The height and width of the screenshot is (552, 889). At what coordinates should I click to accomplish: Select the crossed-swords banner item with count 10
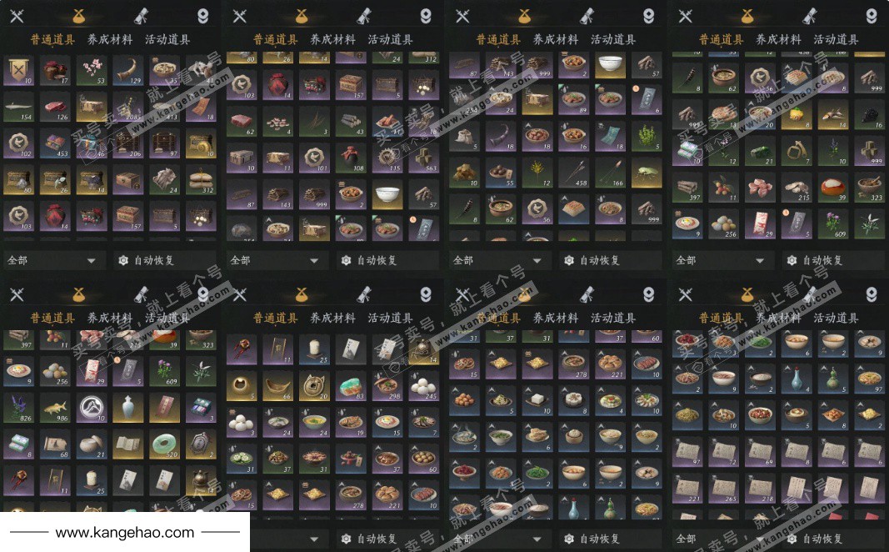coord(18,70)
